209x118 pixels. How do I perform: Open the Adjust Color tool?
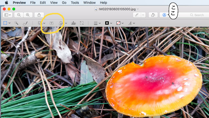73,23
